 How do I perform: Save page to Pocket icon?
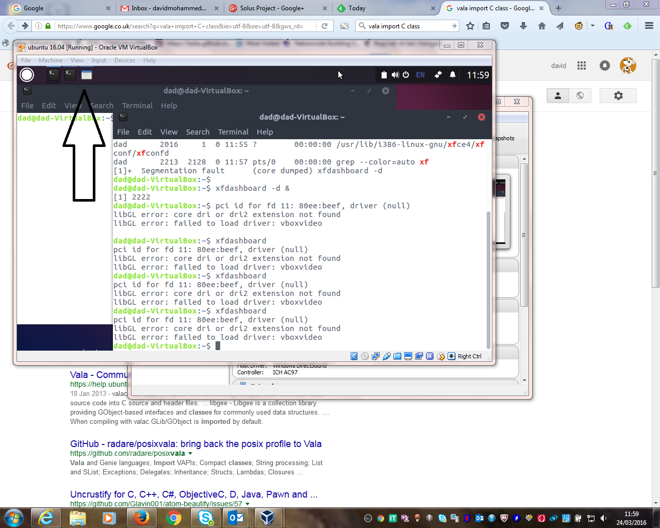tap(505, 26)
